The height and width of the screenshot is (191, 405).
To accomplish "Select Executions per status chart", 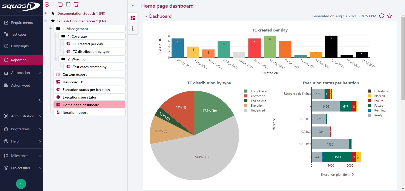I will click(x=79, y=97).
